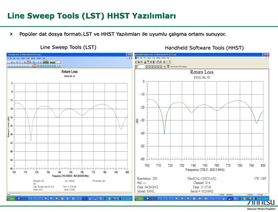278x212 pixels.
Task: Click the blue right arrow in the LST toolbar
Action: coord(60,66)
